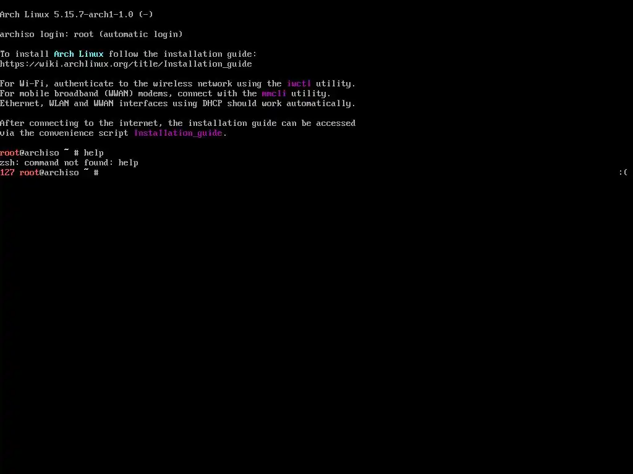This screenshot has height=474, width=633.
Task: Click @archiso hostname in the last prompt
Action: pyautogui.click(x=59, y=173)
